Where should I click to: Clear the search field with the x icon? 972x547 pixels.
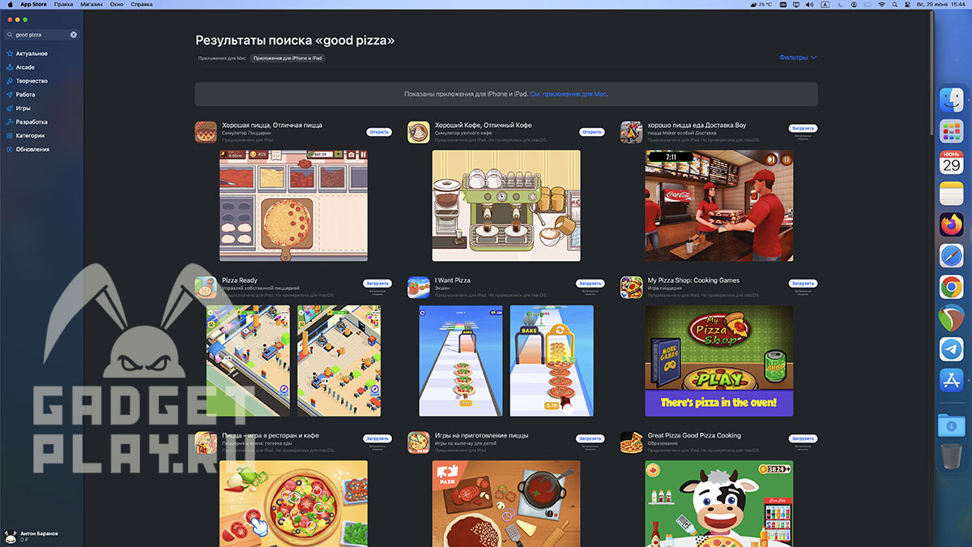pyautogui.click(x=74, y=35)
